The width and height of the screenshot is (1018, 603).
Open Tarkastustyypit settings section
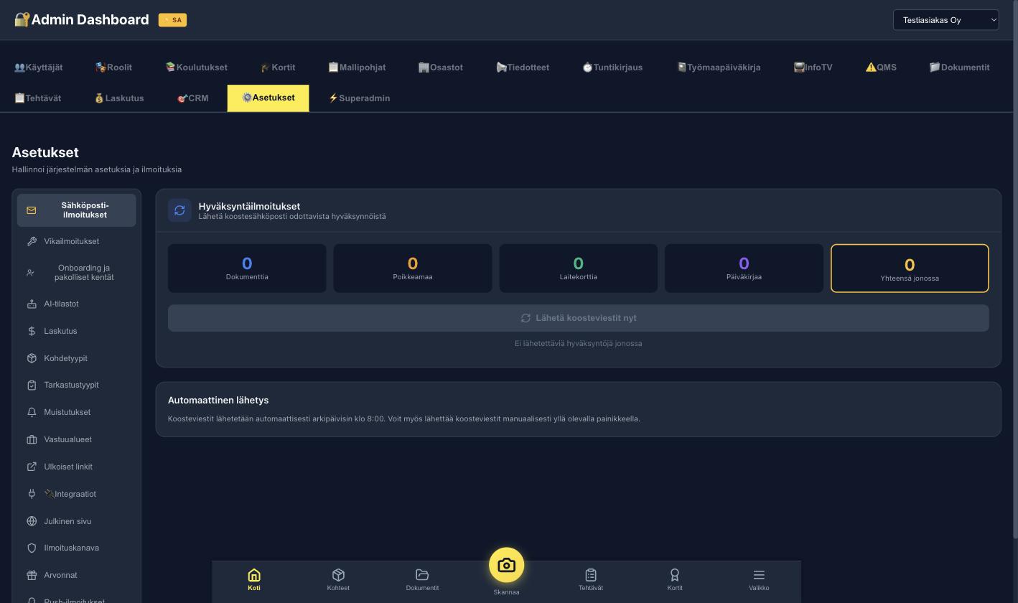click(77, 385)
